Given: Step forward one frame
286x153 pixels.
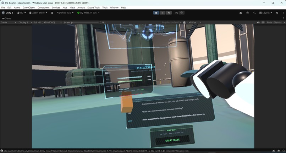Looking at the screenshot, I should [x=169, y=13].
